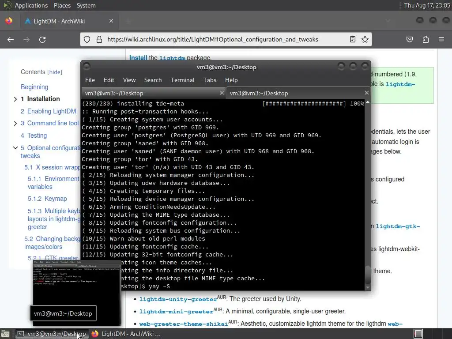Open the terminal Help menu

pyautogui.click(x=231, y=80)
